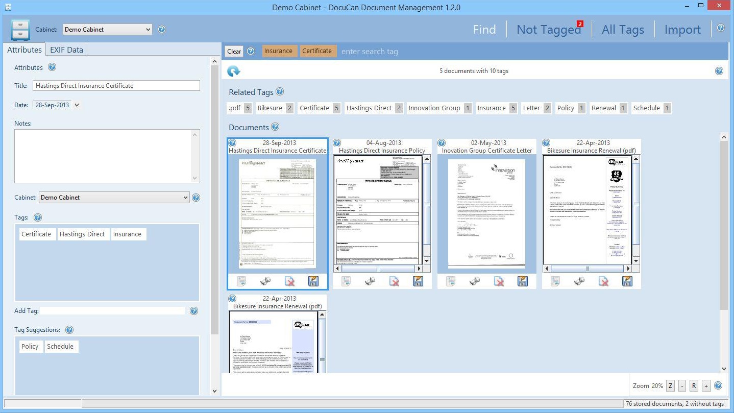Select the Bikesure related tag
734x413 pixels.
(x=275, y=108)
